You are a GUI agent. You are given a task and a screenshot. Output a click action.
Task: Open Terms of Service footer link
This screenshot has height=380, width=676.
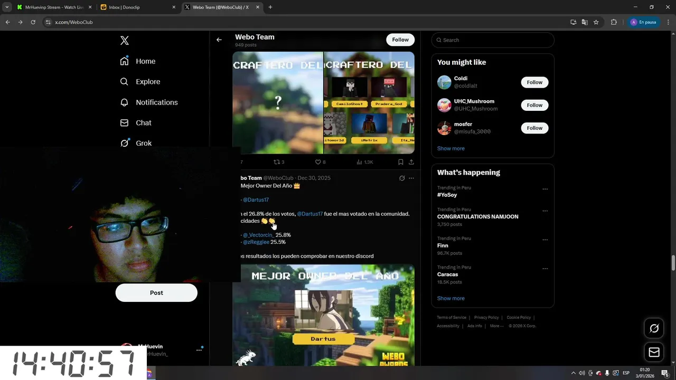452,317
